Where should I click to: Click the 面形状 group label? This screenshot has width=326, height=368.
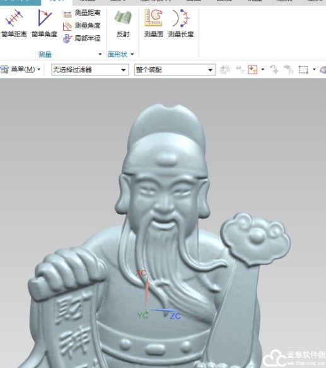pos(118,55)
